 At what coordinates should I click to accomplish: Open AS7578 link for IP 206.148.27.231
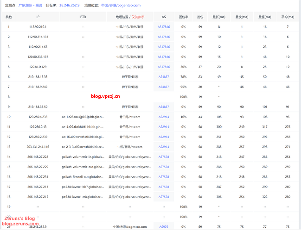point(164,177)
